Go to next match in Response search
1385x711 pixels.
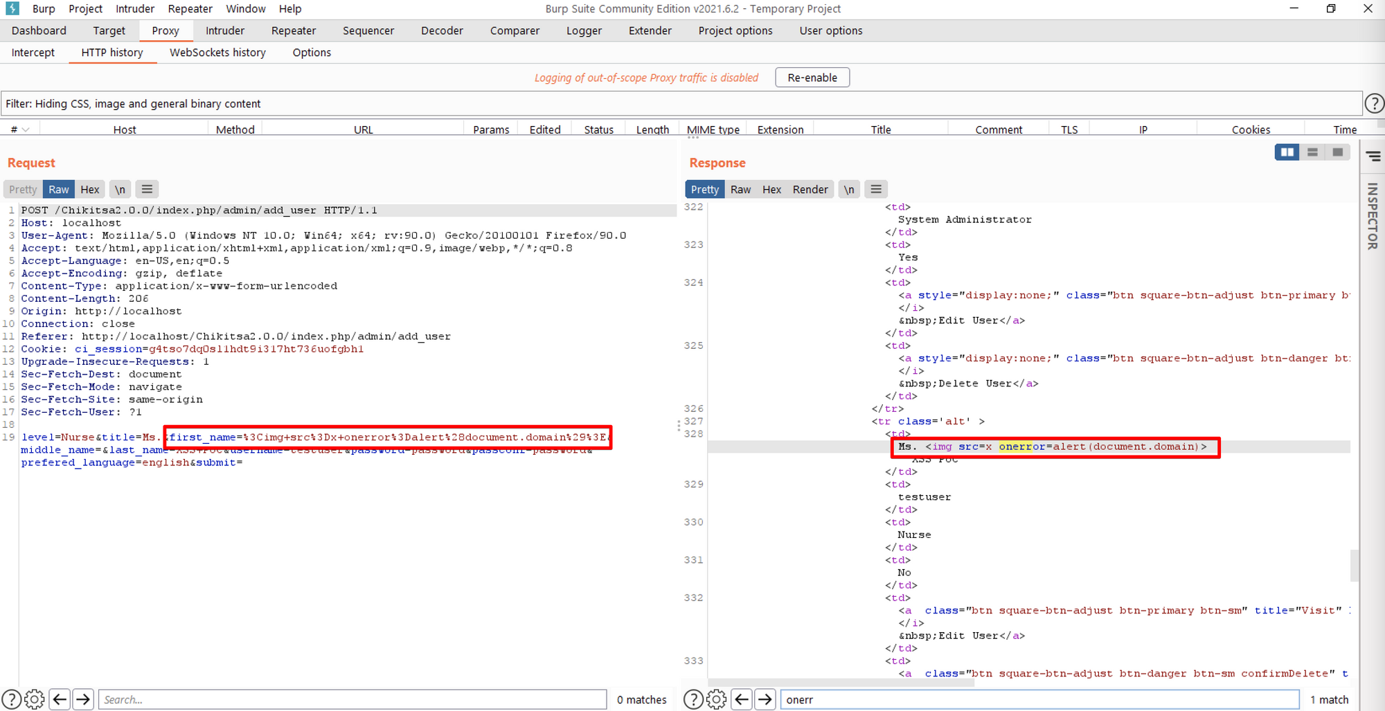tap(765, 700)
